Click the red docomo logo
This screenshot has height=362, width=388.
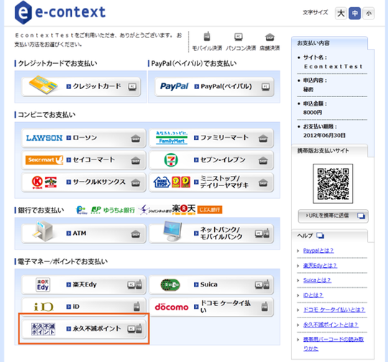pos(172,307)
